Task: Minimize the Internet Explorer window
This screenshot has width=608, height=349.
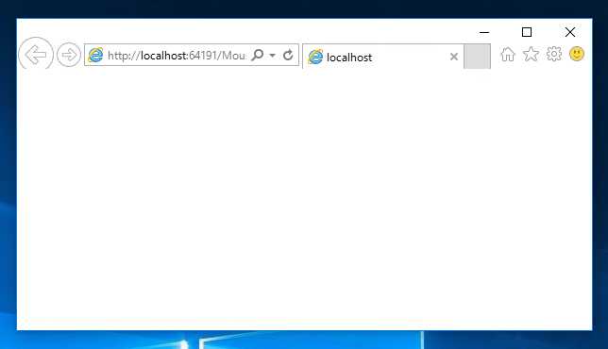Action: click(x=484, y=32)
